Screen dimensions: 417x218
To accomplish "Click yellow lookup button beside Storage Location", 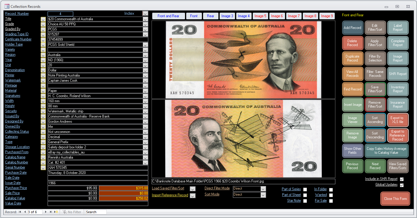I will pos(43,147).
